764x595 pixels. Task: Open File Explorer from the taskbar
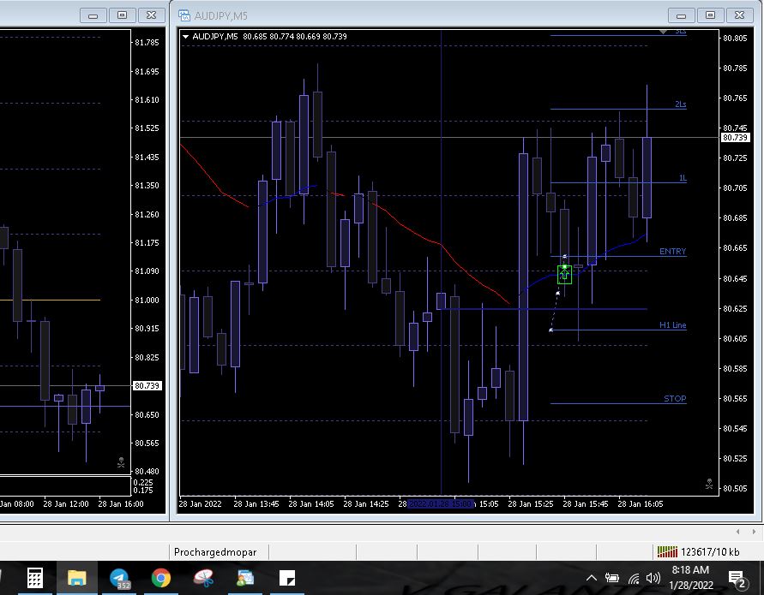click(x=77, y=578)
